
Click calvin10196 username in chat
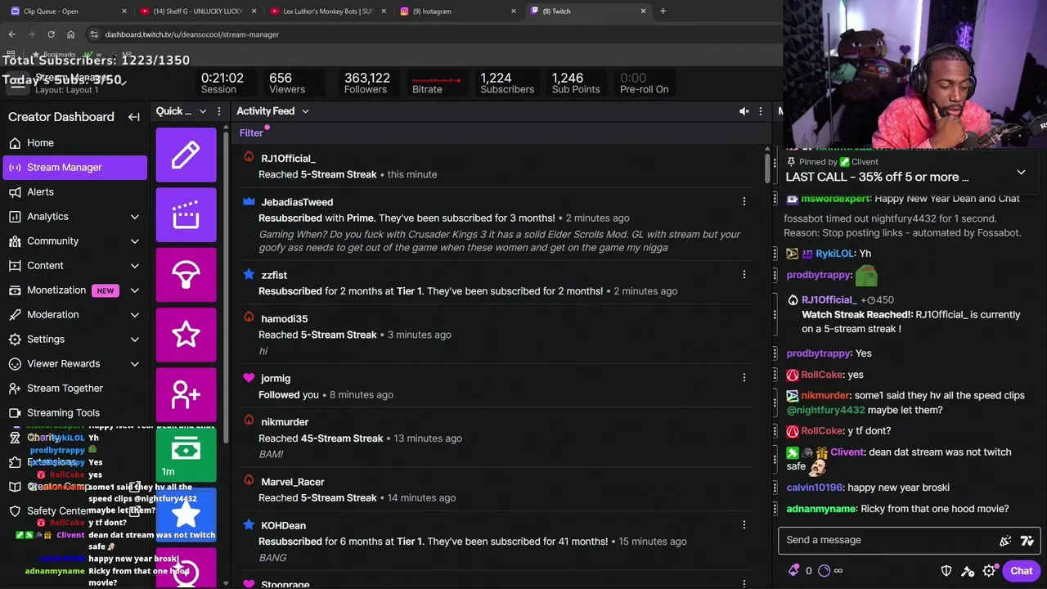pos(815,488)
